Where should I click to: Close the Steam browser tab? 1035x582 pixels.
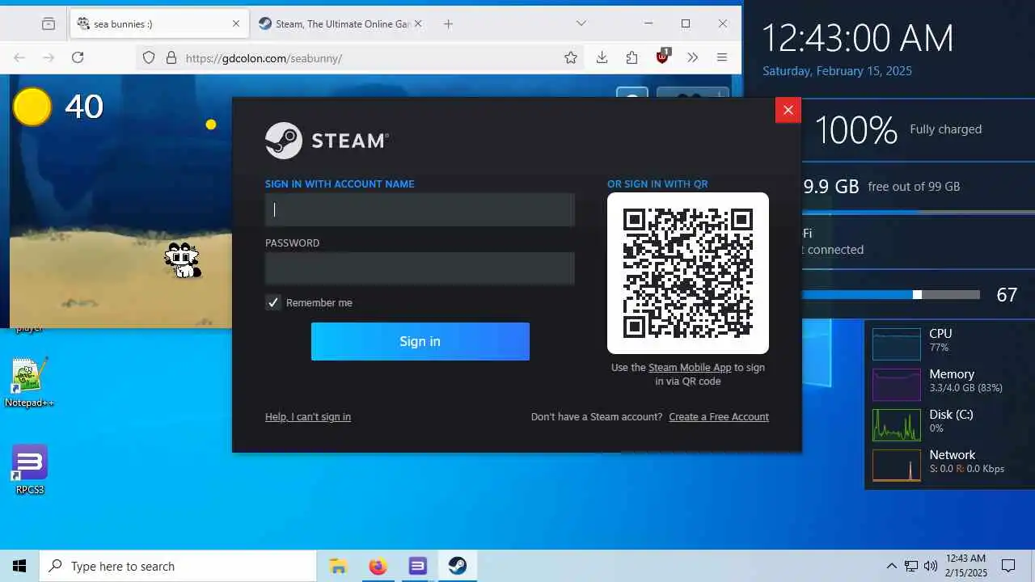(x=418, y=23)
